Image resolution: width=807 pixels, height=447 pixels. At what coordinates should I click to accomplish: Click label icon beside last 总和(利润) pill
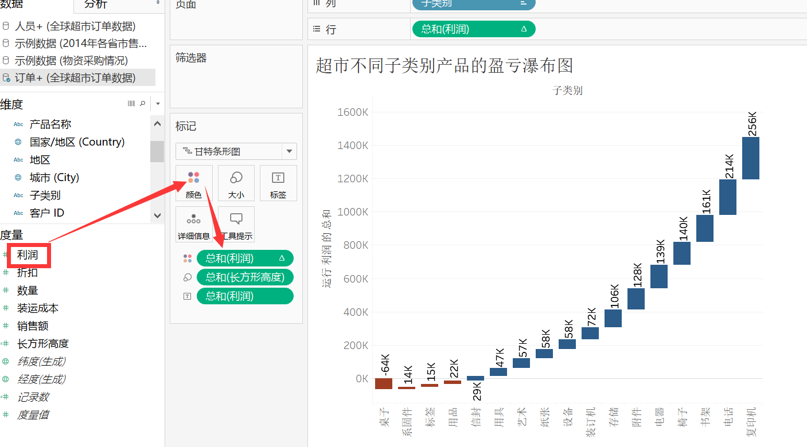coord(188,296)
